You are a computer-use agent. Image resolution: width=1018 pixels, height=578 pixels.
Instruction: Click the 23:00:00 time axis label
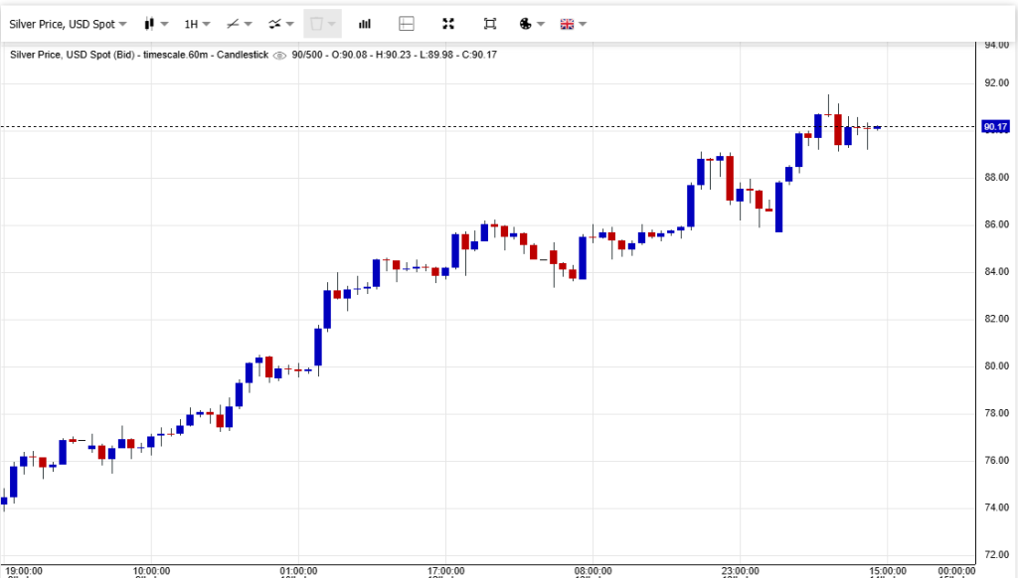coord(740,570)
